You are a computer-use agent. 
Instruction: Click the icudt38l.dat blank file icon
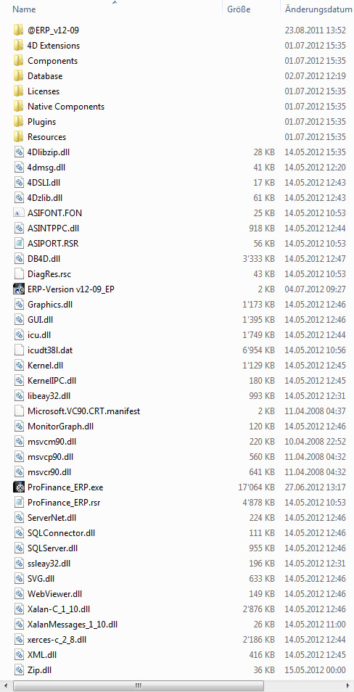[19, 350]
